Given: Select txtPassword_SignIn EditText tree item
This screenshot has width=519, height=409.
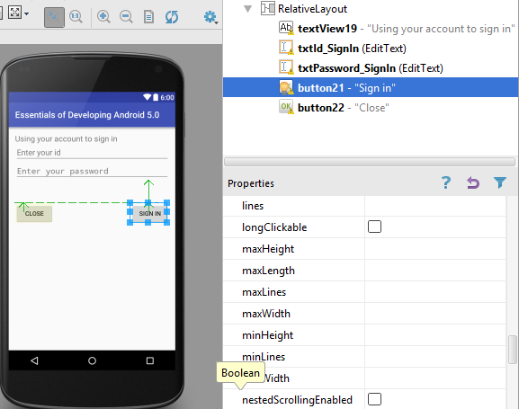Looking at the screenshot, I should (370, 68).
